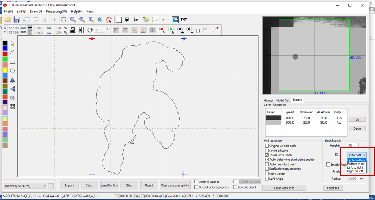Screen dimensions: 375x200
Task: Align to top-left corner icon
Action: point(116,30)
